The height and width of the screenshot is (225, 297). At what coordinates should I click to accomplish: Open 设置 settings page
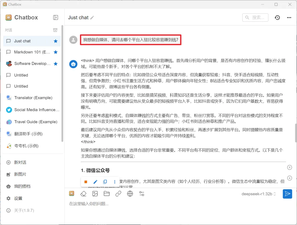pyautogui.click(x=18, y=198)
